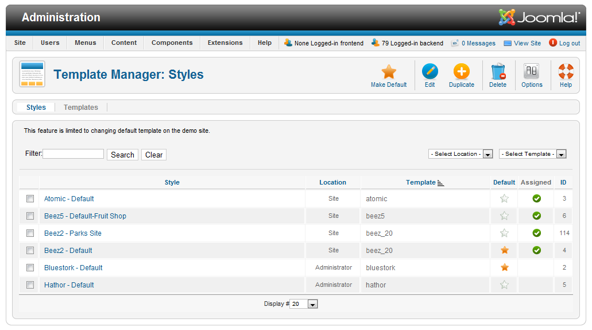Click the Search filter button

[x=122, y=155]
